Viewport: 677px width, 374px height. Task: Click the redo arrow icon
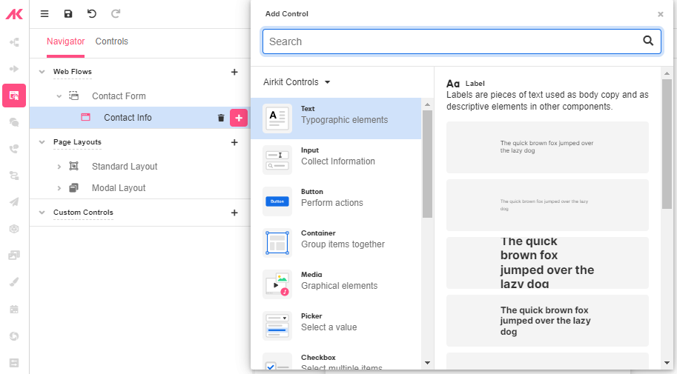click(x=115, y=14)
